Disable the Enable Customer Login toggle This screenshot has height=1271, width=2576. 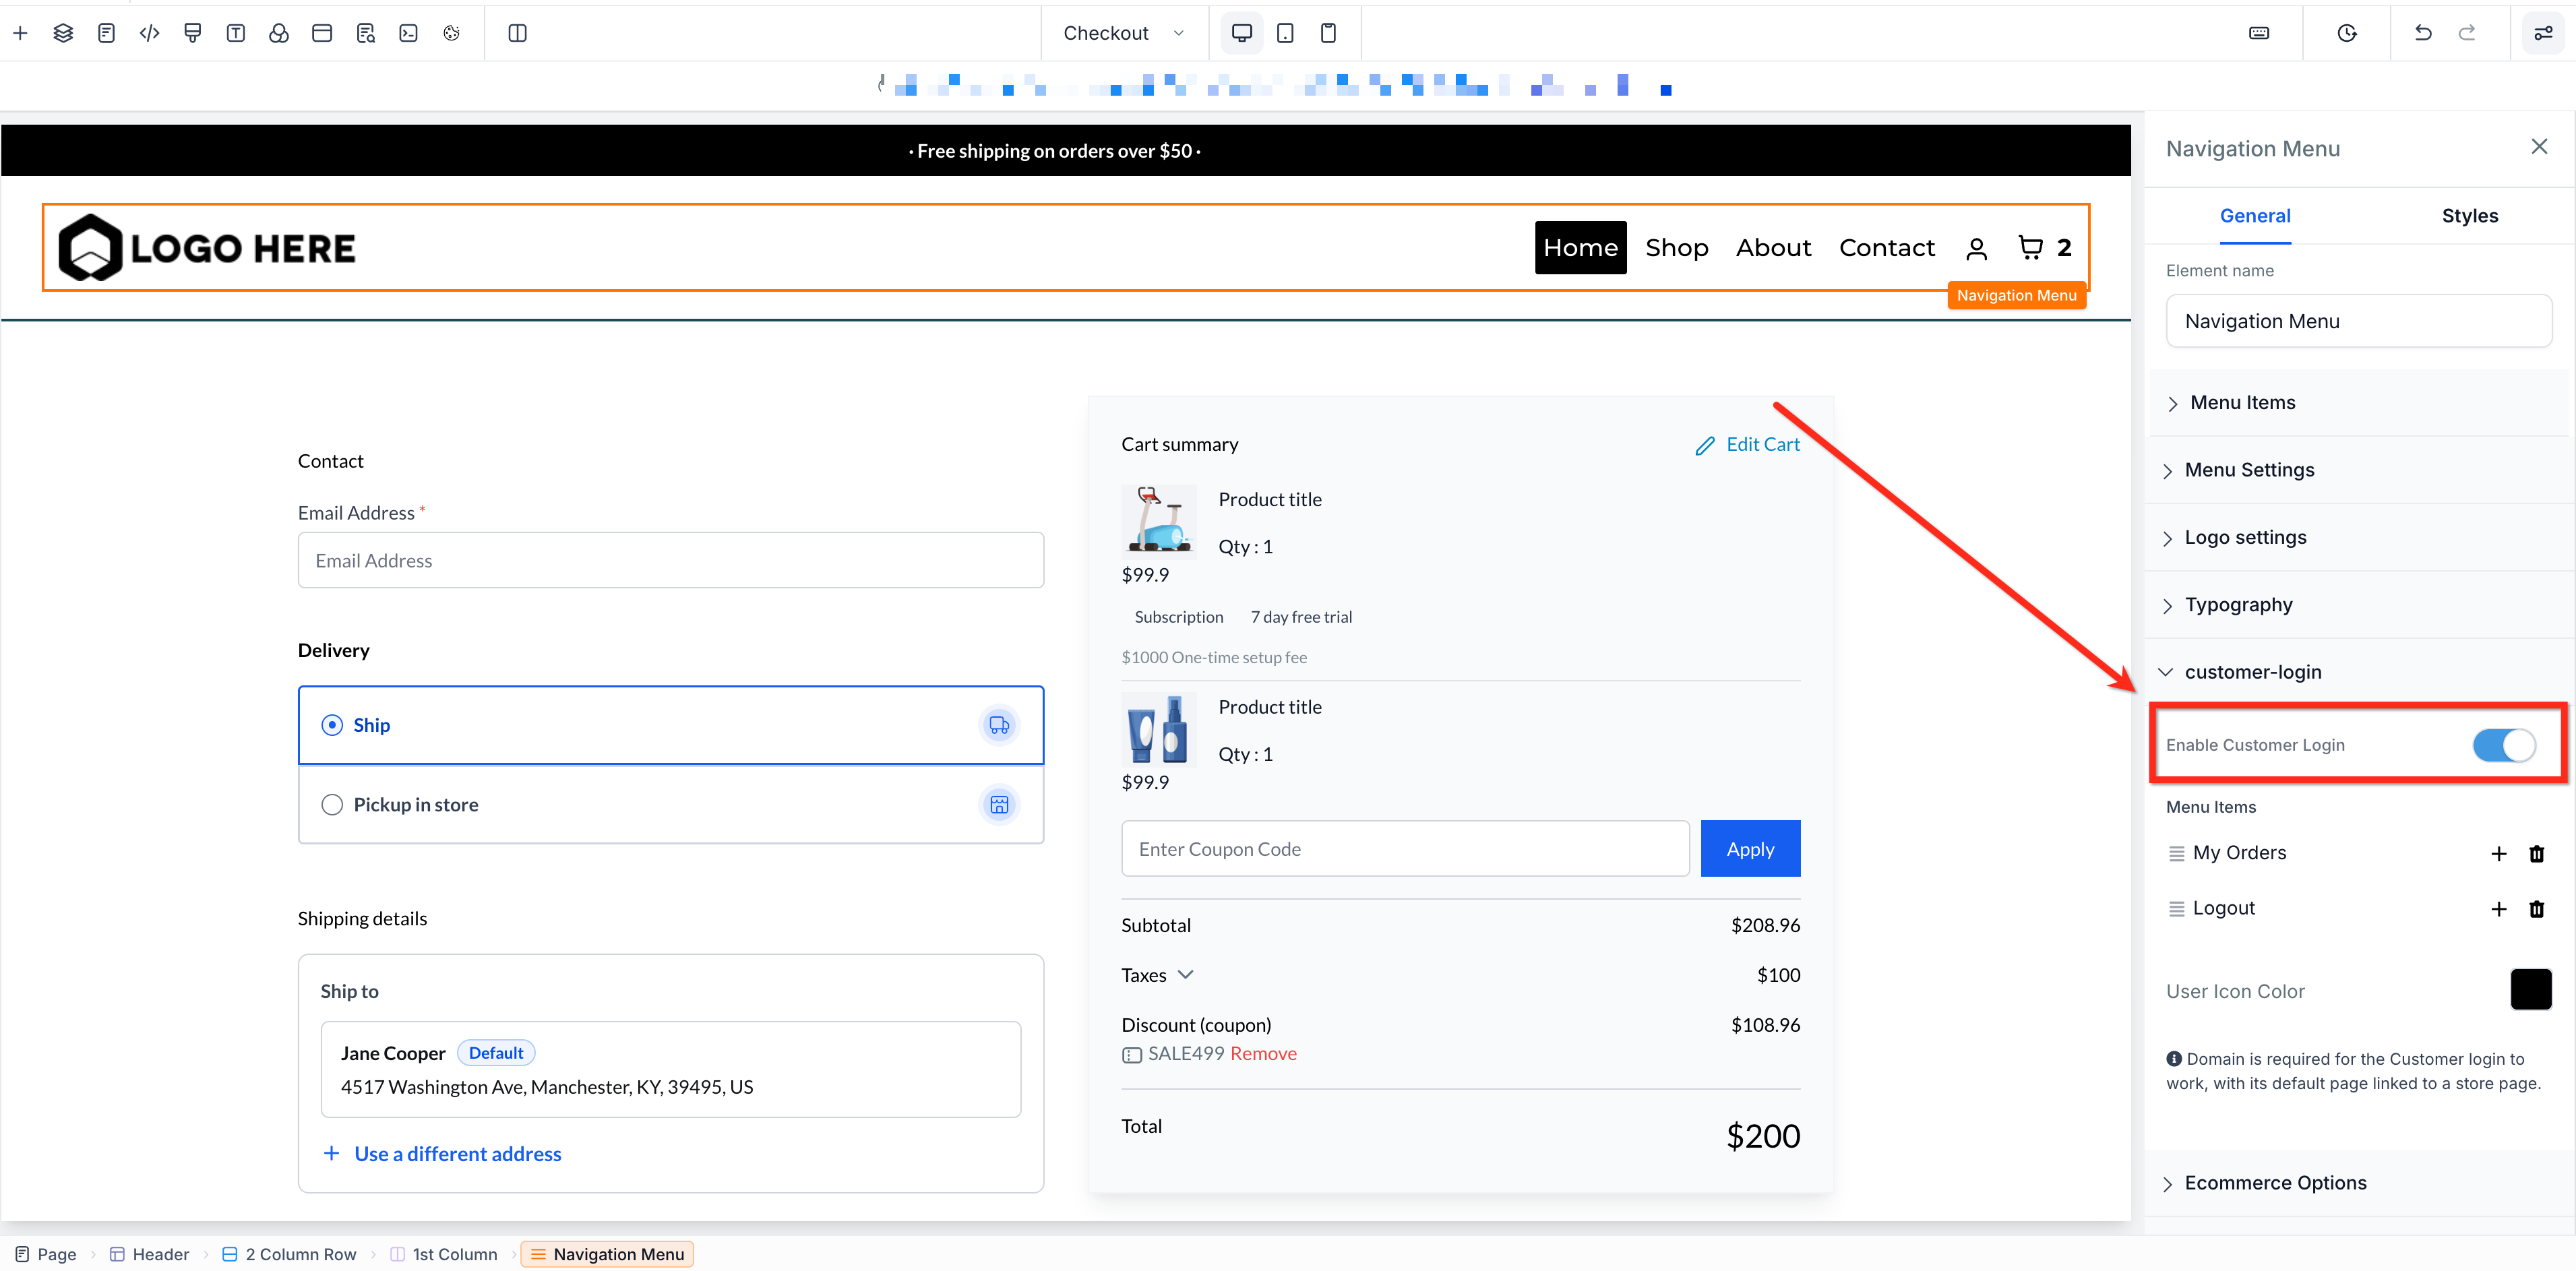[x=2504, y=745]
